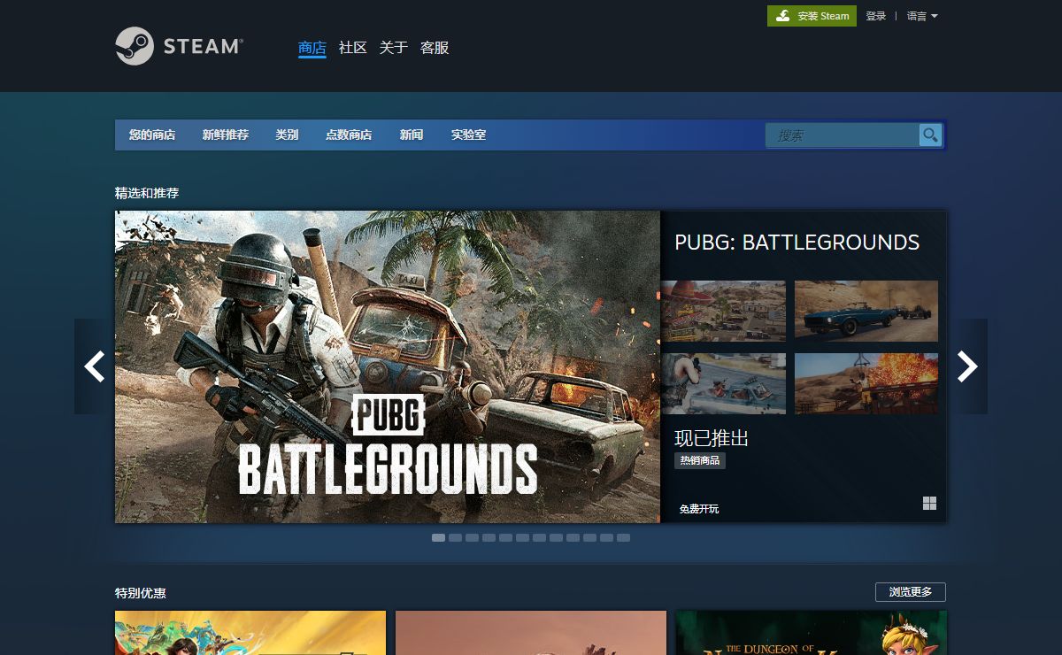Open the 语言 language dropdown

tap(922, 16)
